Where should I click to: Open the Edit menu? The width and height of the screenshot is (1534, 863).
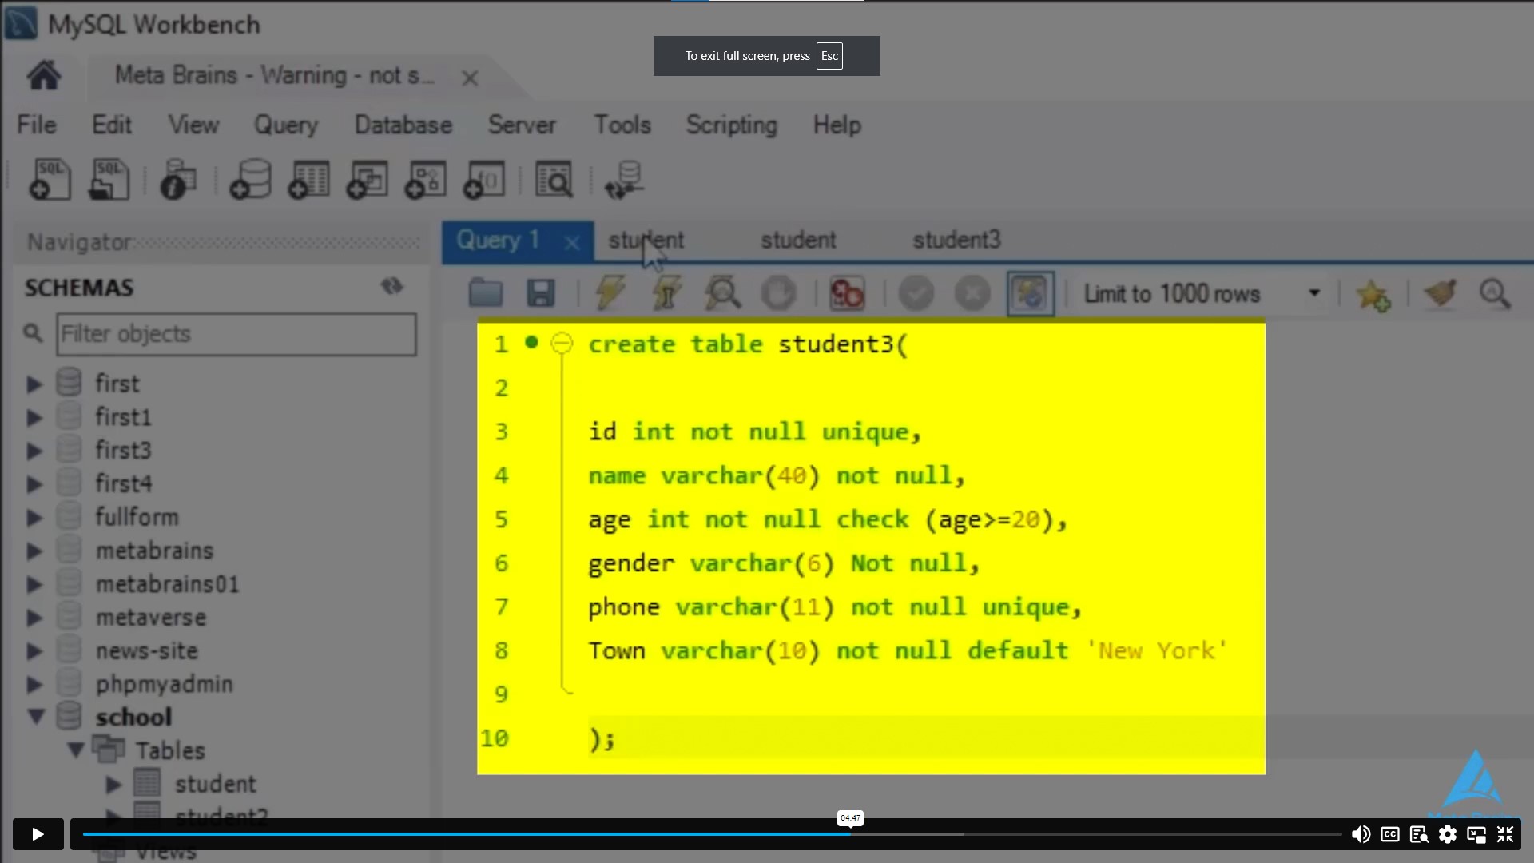(x=112, y=125)
